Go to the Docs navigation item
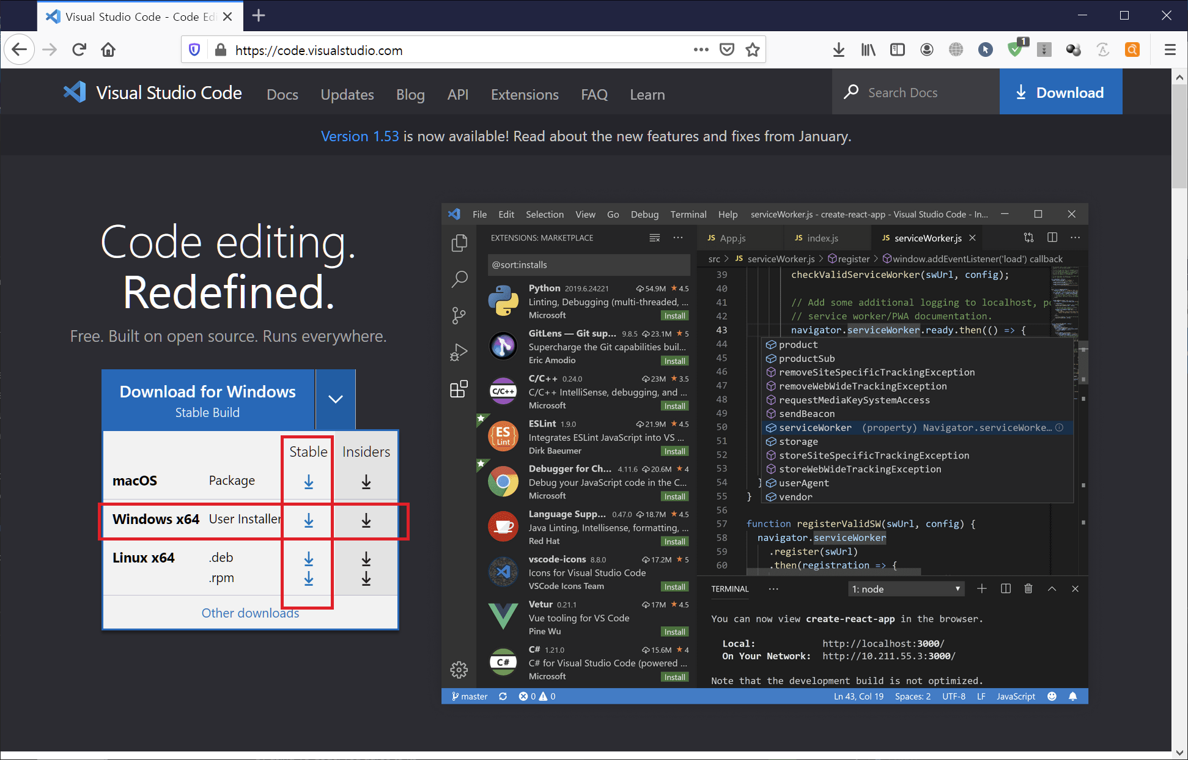Screen dimensions: 1188x760 pos(282,95)
